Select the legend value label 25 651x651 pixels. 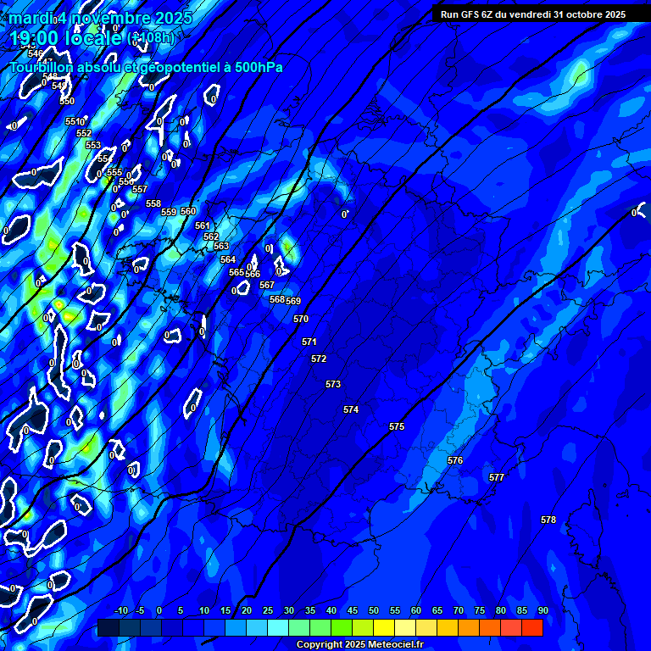[268, 611]
